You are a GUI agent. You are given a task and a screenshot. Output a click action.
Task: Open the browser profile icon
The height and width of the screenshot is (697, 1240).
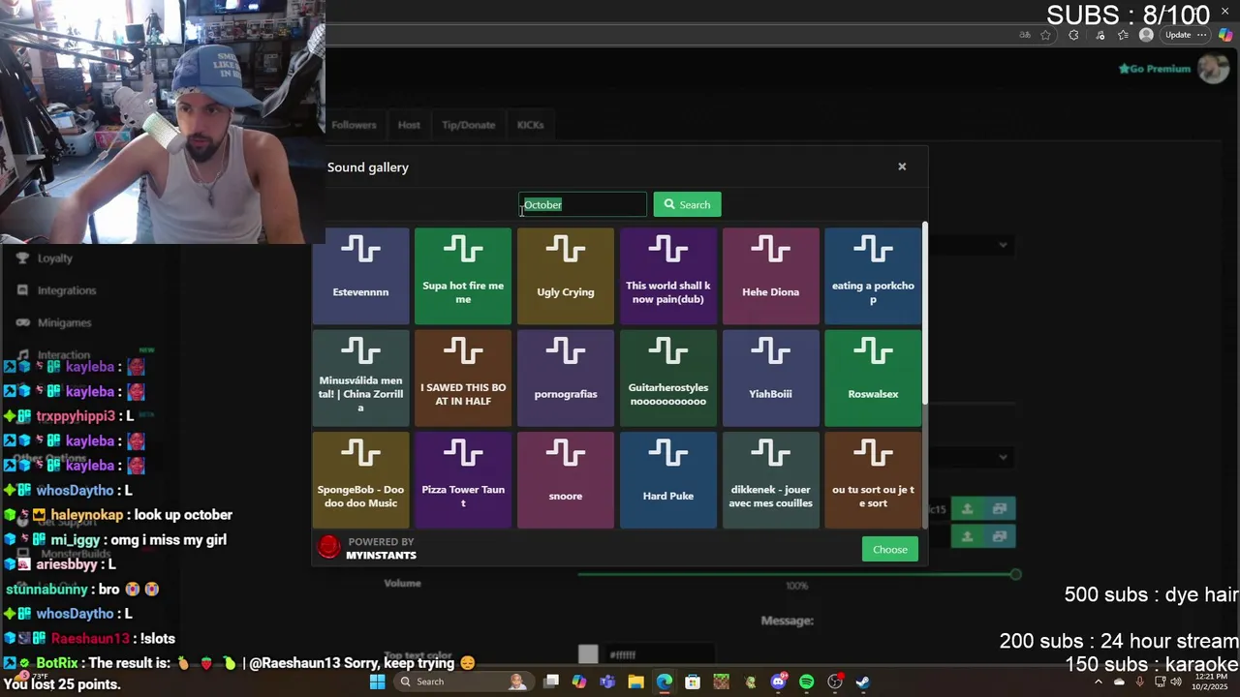click(1147, 35)
